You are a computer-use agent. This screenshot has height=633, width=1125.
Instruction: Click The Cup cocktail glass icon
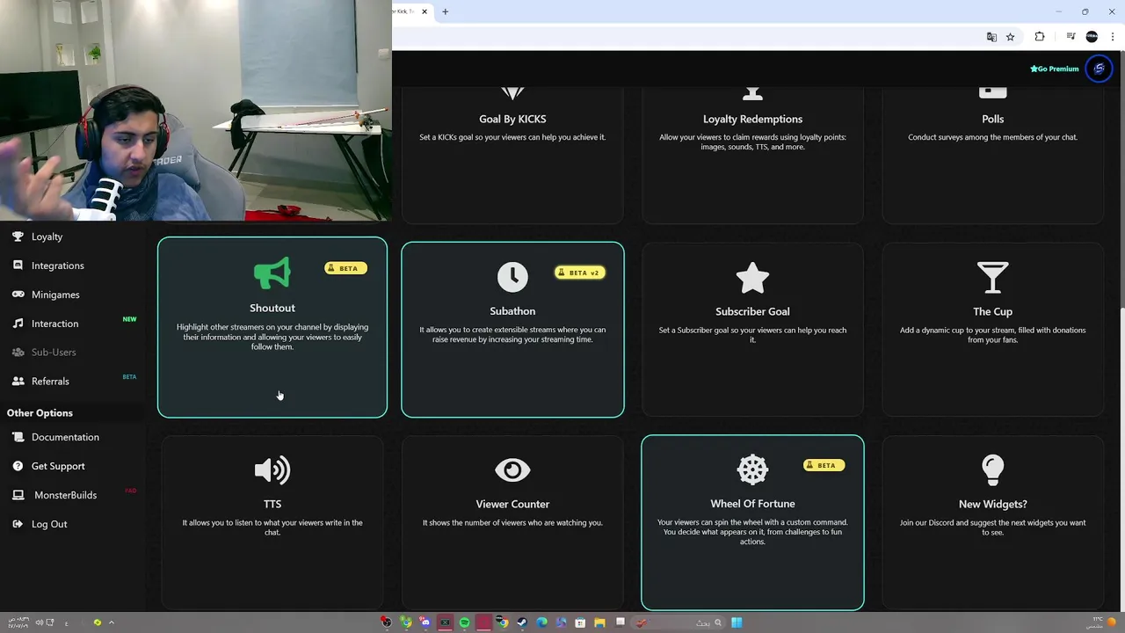click(x=992, y=278)
